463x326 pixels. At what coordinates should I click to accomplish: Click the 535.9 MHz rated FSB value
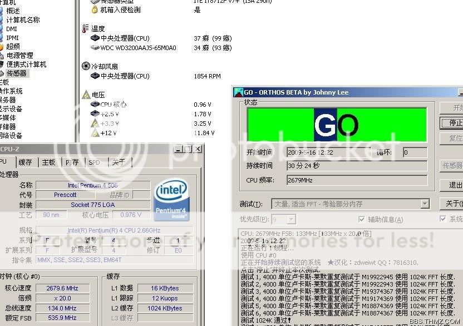point(62,318)
